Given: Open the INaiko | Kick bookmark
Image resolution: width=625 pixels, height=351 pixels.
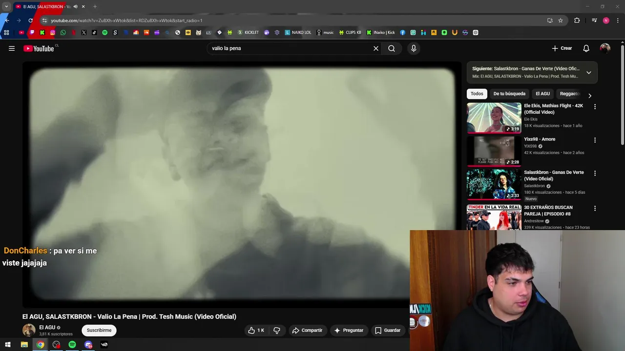Looking at the screenshot, I should tap(381, 33).
